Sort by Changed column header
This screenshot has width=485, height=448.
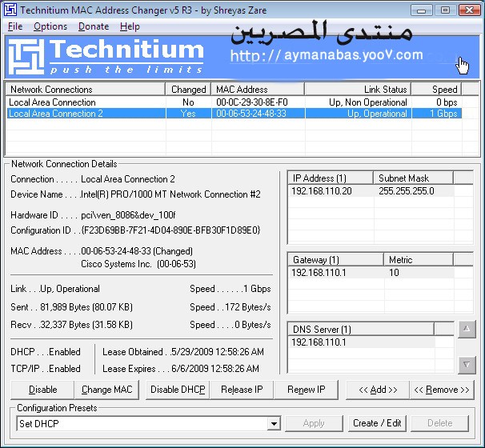pos(188,90)
